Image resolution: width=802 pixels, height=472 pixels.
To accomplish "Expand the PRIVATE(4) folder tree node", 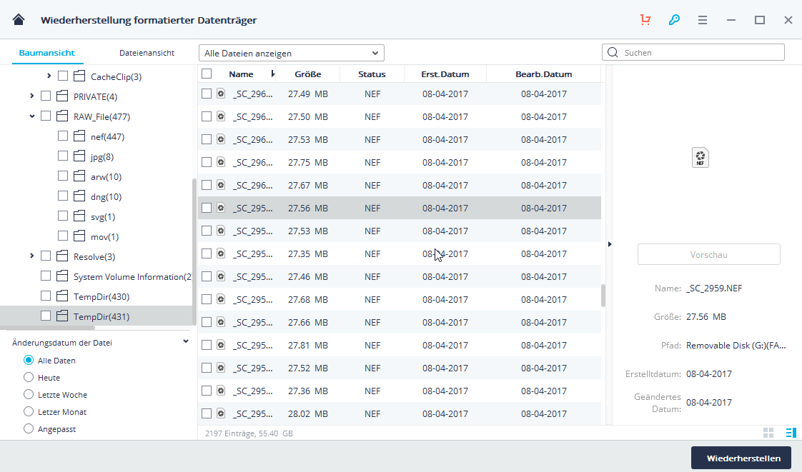I will [x=32, y=96].
